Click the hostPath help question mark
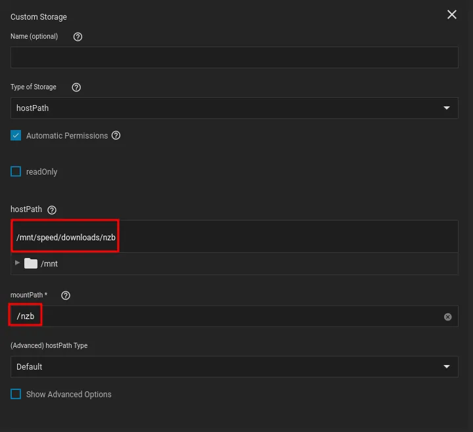 click(x=52, y=209)
